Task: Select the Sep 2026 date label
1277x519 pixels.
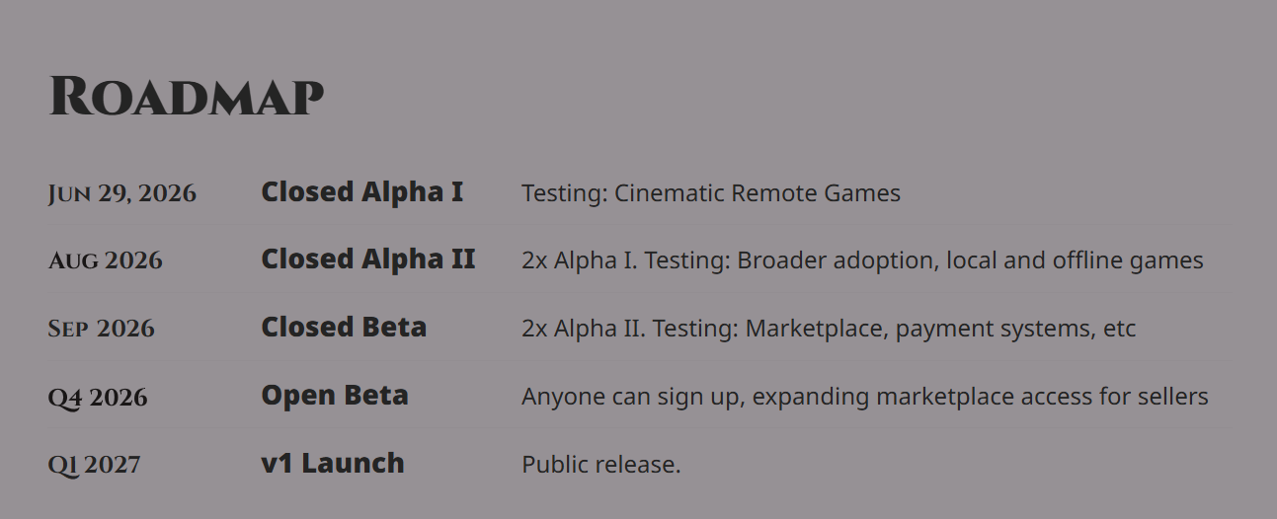Action: click(102, 329)
